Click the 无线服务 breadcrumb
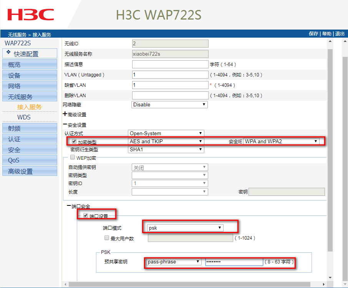The height and width of the screenshot is (288, 348). 17,35
